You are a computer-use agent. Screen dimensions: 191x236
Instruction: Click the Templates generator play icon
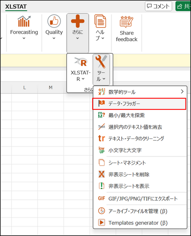(101, 222)
